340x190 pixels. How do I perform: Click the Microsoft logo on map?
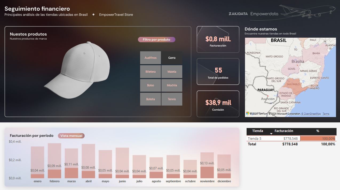coord(247,113)
